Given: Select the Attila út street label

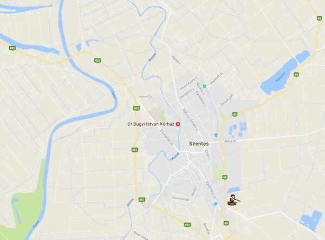Looking at the screenshot, I should (x=230, y=141).
